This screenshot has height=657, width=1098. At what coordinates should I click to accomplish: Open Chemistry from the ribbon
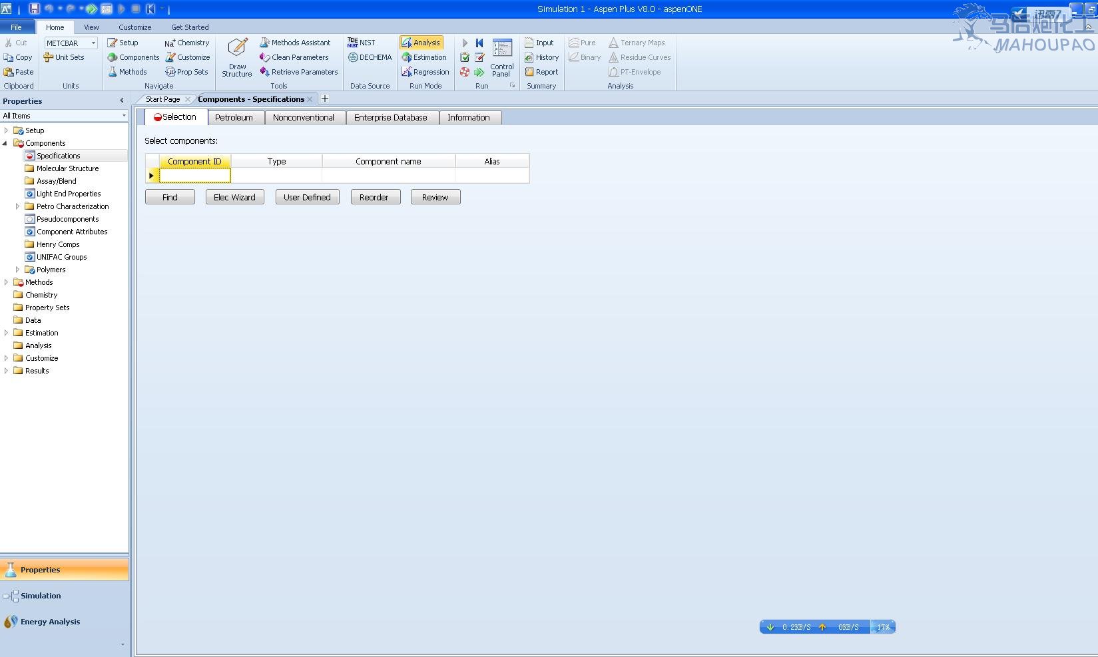pyautogui.click(x=187, y=43)
